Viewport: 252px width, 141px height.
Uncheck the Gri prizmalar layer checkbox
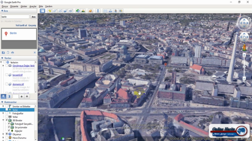click(9, 127)
